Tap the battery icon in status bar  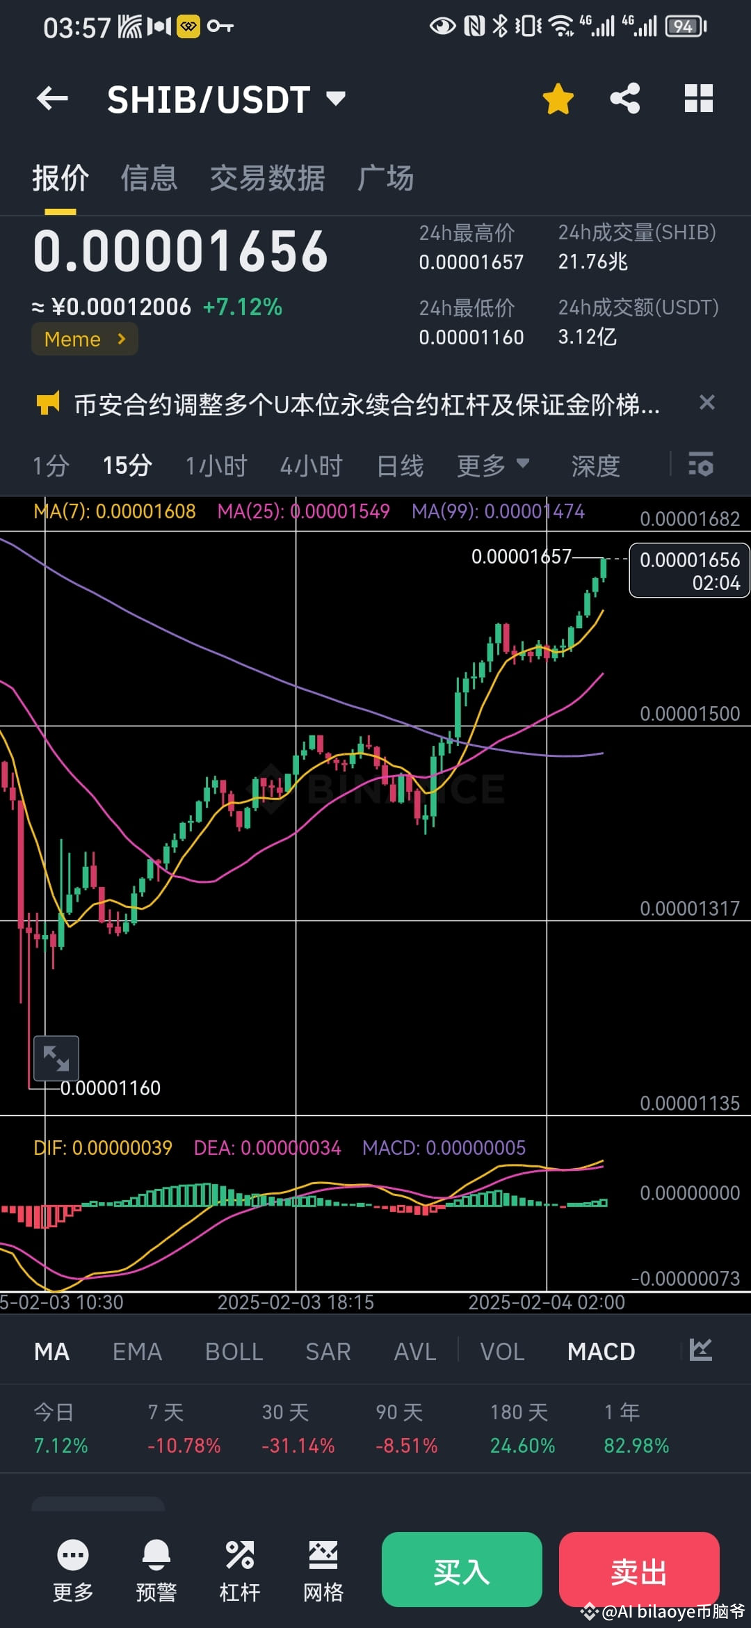pyautogui.click(x=686, y=26)
